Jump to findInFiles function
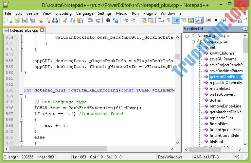The width and height of the screenshot is (251, 163). (219, 124)
